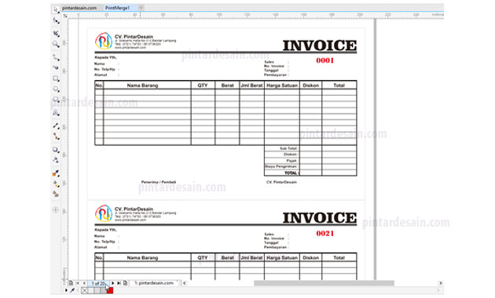This screenshot has width=495, height=298.
Task: Select the Color Eyedropper tool
Action: tap(56, 173)
